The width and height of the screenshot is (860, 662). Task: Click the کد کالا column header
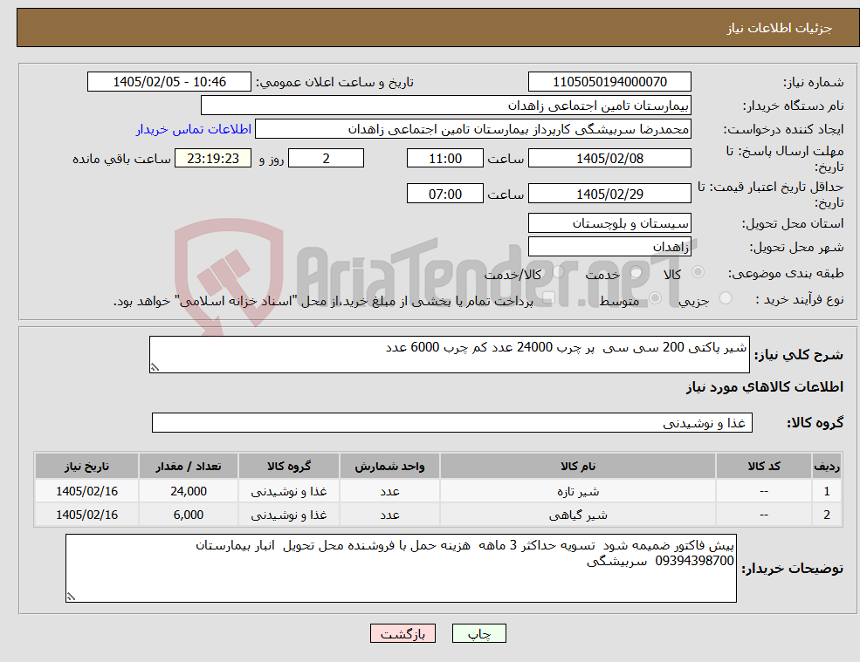(763, 467)
